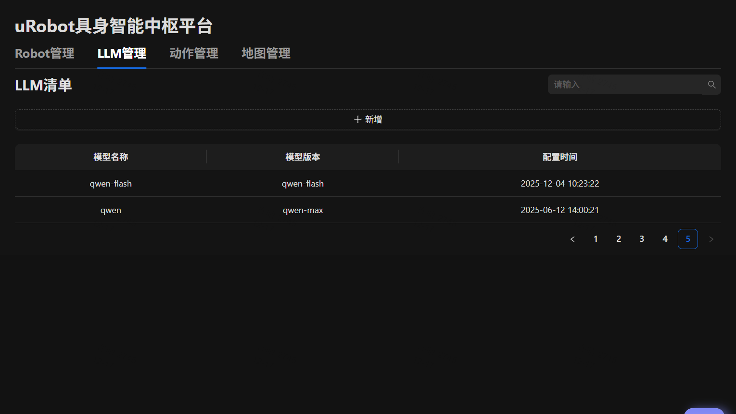The width and height of the screenshot is (736, 414).
Task: Switch to the Robot管理 tab
Action: pos(45,53)
